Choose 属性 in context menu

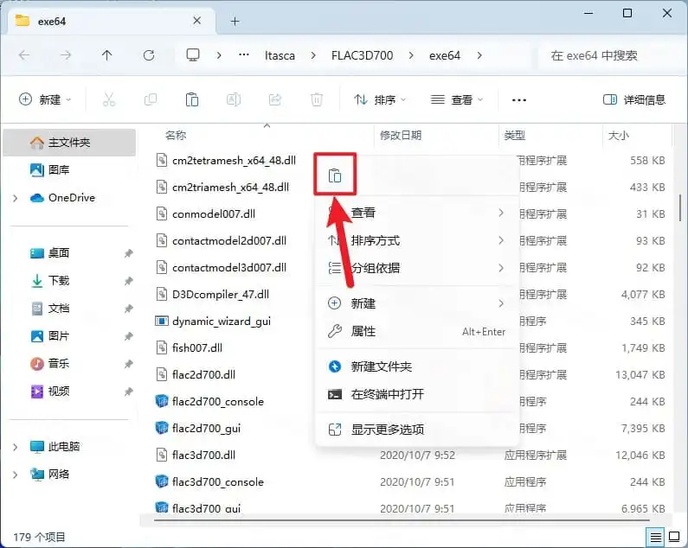tap(416, 331)
